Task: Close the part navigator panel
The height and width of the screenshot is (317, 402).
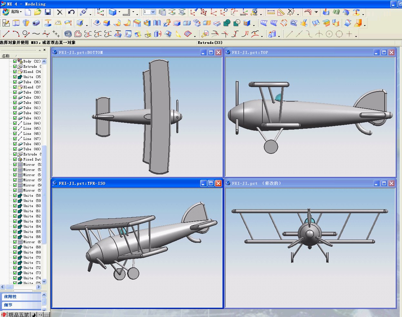Action: pos(44,50)
